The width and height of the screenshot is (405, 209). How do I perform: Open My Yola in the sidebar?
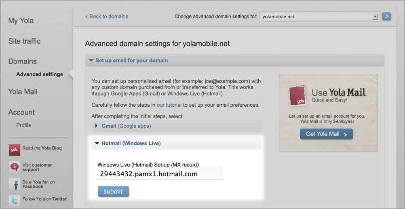click(21, 21)
